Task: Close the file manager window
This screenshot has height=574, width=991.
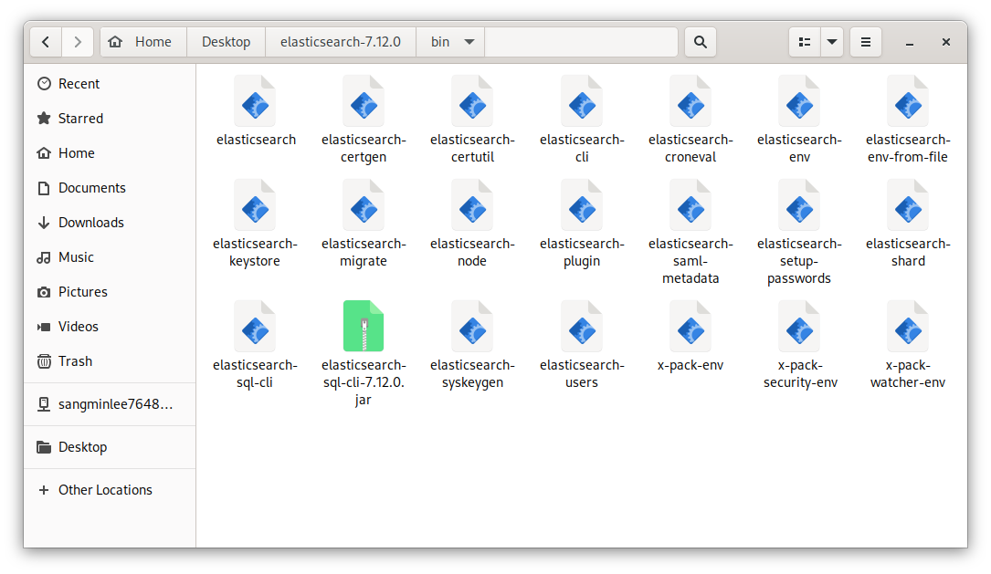Action: [x=945, y=42]
